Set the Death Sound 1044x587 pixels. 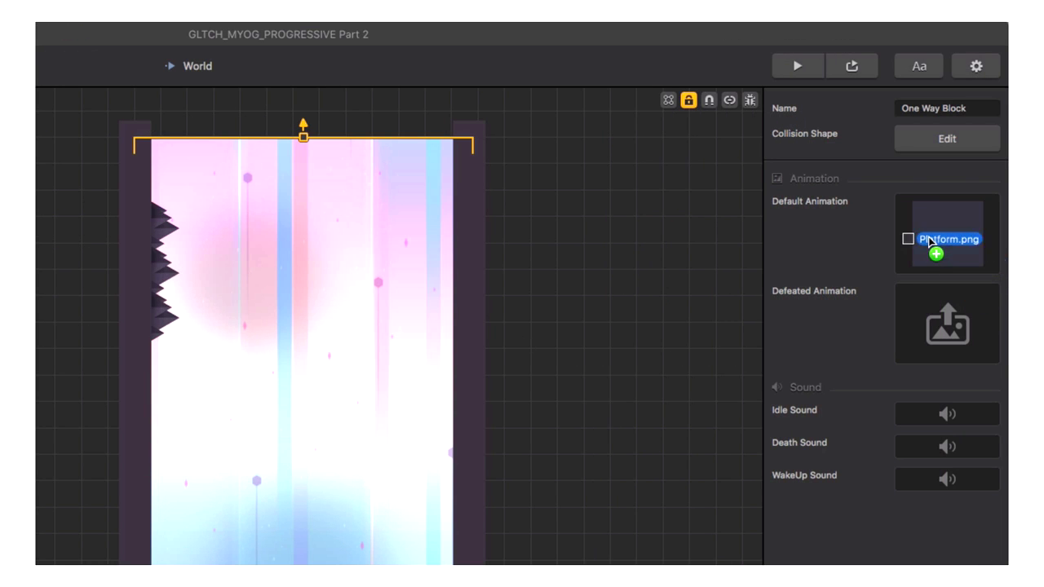tap(946, 447)
